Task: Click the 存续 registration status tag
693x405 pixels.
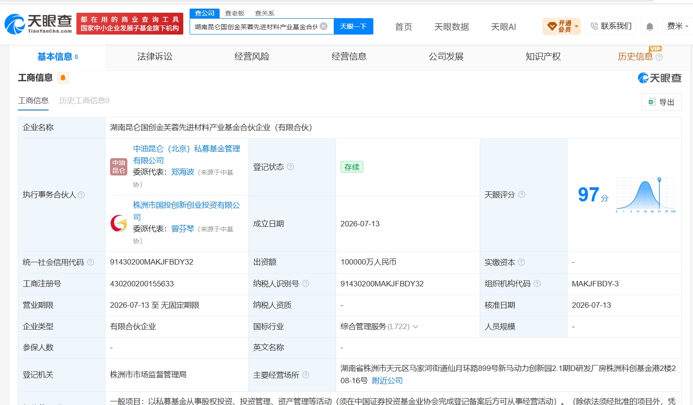Action: coord(352,167)
